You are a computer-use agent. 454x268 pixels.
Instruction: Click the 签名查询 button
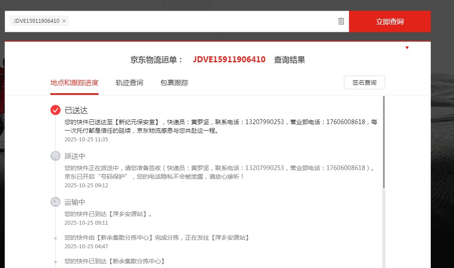364,82
